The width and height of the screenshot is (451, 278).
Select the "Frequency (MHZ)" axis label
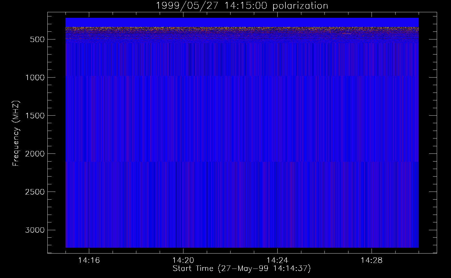click(16, 133)
